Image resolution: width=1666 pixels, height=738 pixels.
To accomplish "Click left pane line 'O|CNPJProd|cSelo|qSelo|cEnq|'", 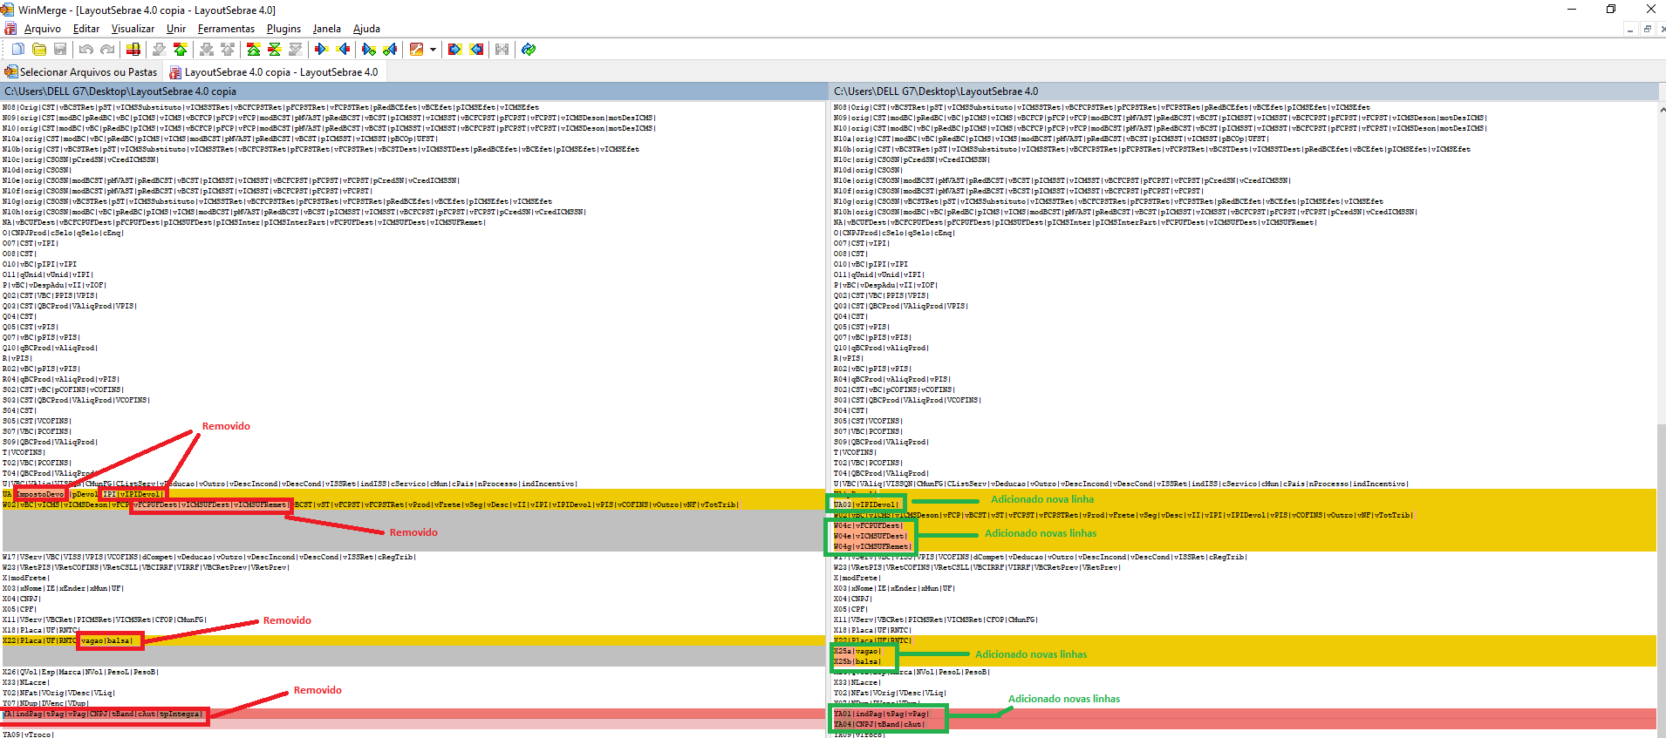I will 63,233.
